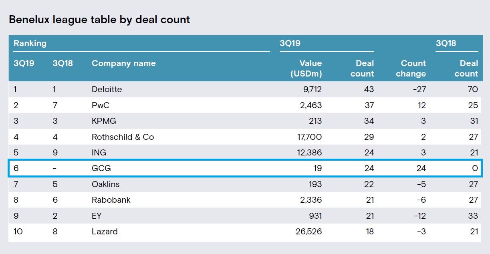This screenshot has height=254, width=490.
Task: Click Deloitte's 3Q18 deal count "70"
Action: [473, 89]
